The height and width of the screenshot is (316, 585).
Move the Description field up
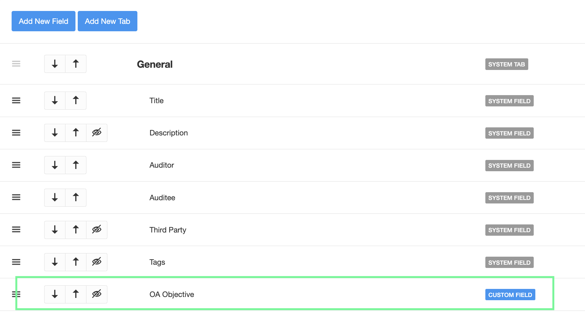76,133
